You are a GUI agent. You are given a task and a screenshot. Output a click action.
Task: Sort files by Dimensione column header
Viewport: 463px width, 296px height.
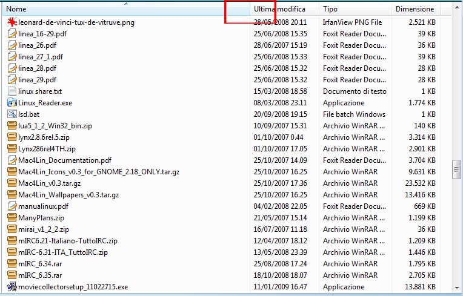click(416, 9)
